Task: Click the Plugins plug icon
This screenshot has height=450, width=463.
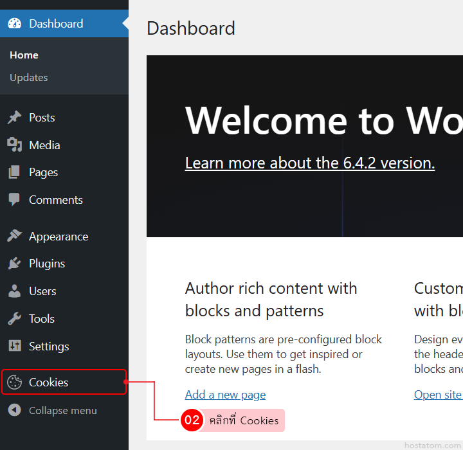Action: [14, 264]
